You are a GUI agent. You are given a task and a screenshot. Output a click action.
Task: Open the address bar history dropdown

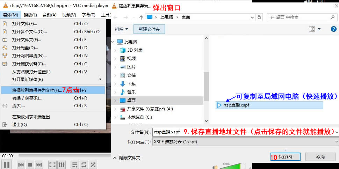click(x=252, y=17)
